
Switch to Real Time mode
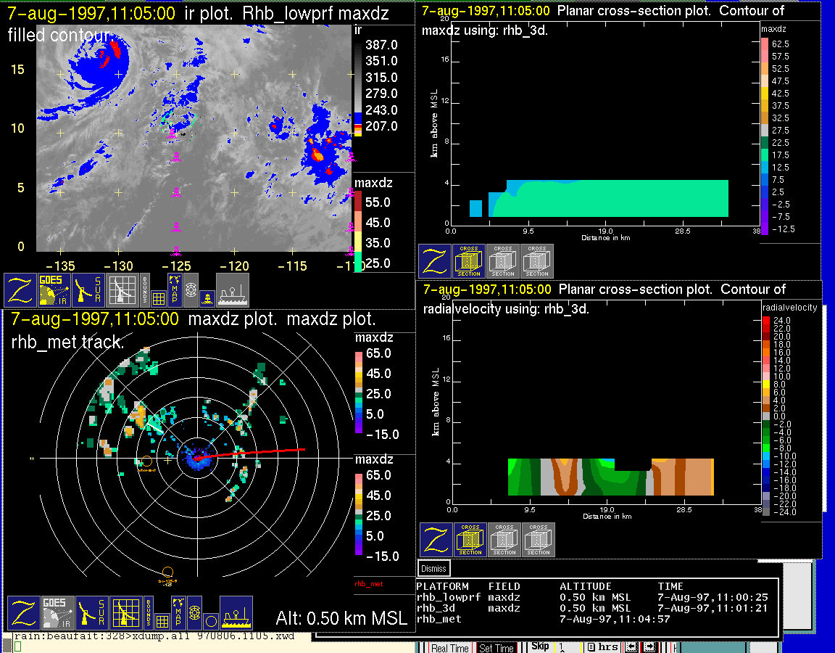pos(449,648)
